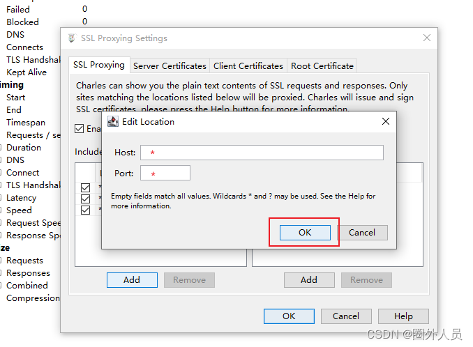This screenshot has height=347, width=473.
Task: Close the SSL Proxying Settings window
Action: pyautogui.click(x=426, y=38)
